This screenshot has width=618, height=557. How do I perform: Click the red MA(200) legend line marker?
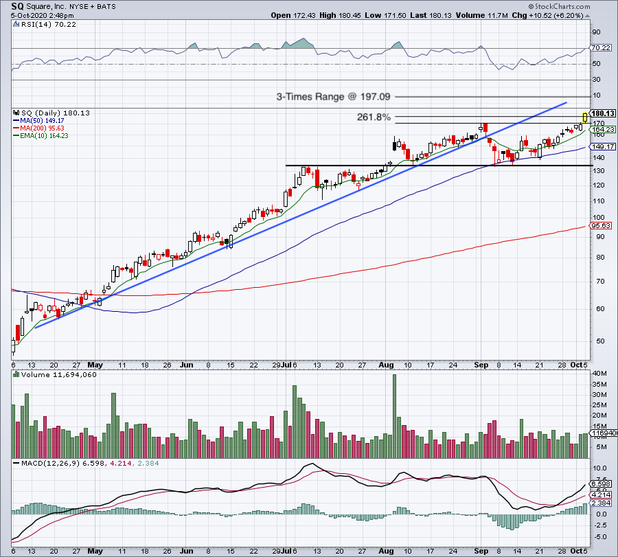click(16, 128)
